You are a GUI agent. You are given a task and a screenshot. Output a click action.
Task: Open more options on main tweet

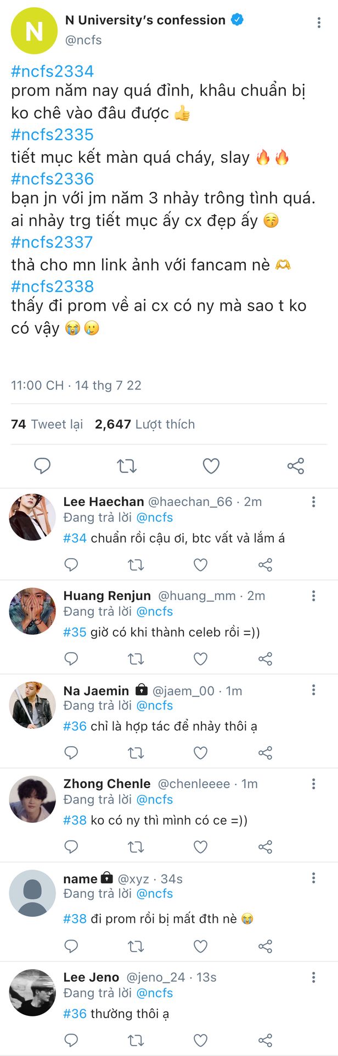click(319, 23)
